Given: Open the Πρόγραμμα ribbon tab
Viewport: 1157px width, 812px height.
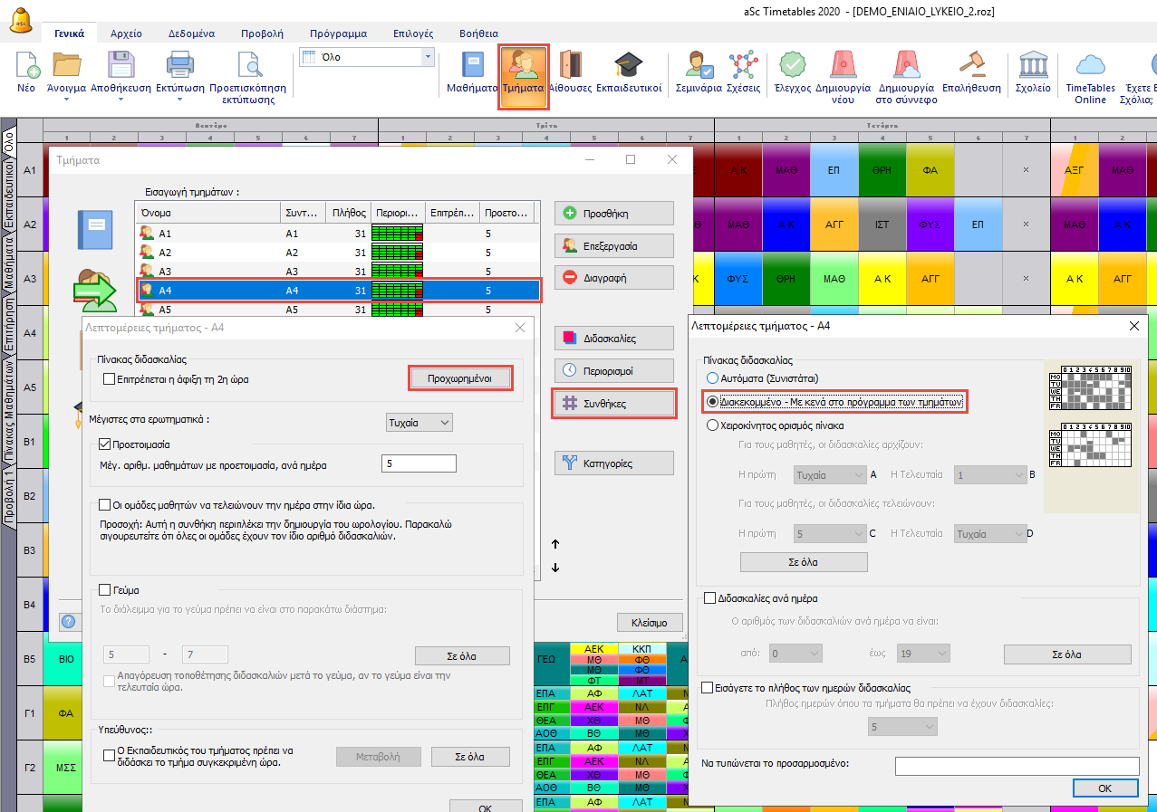Looking at the screenshot, I should tap(338, 33).
